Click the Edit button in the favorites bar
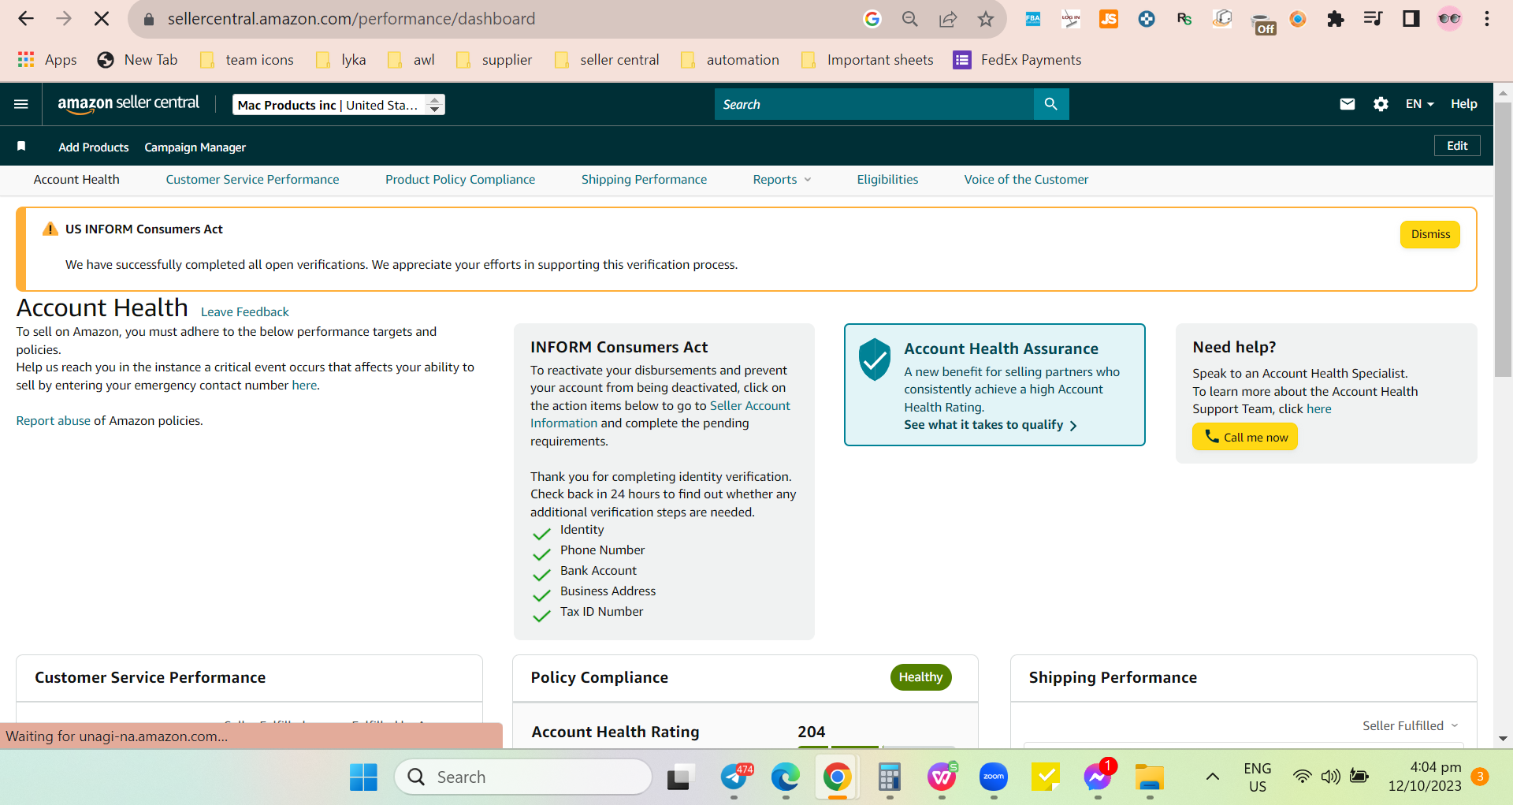This screenshot has height=805, width=1513. [x=1457, y=146]
